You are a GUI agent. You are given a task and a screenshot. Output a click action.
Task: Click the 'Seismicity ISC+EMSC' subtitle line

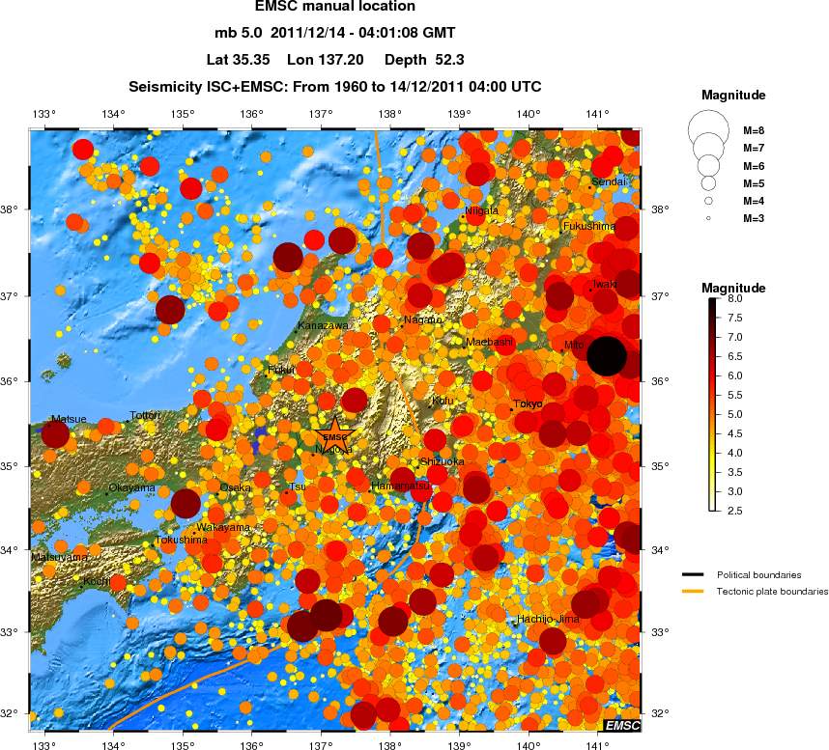click(x=335, y=87)
